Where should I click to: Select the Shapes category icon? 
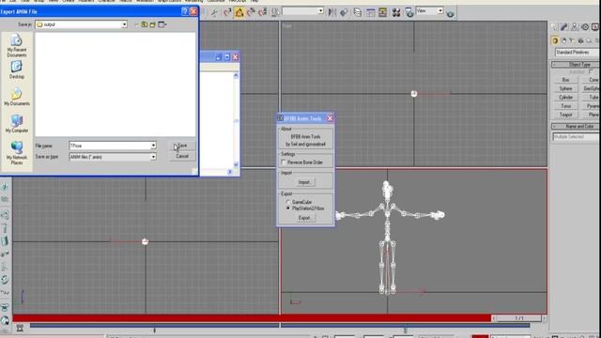[x=563, y=40]
